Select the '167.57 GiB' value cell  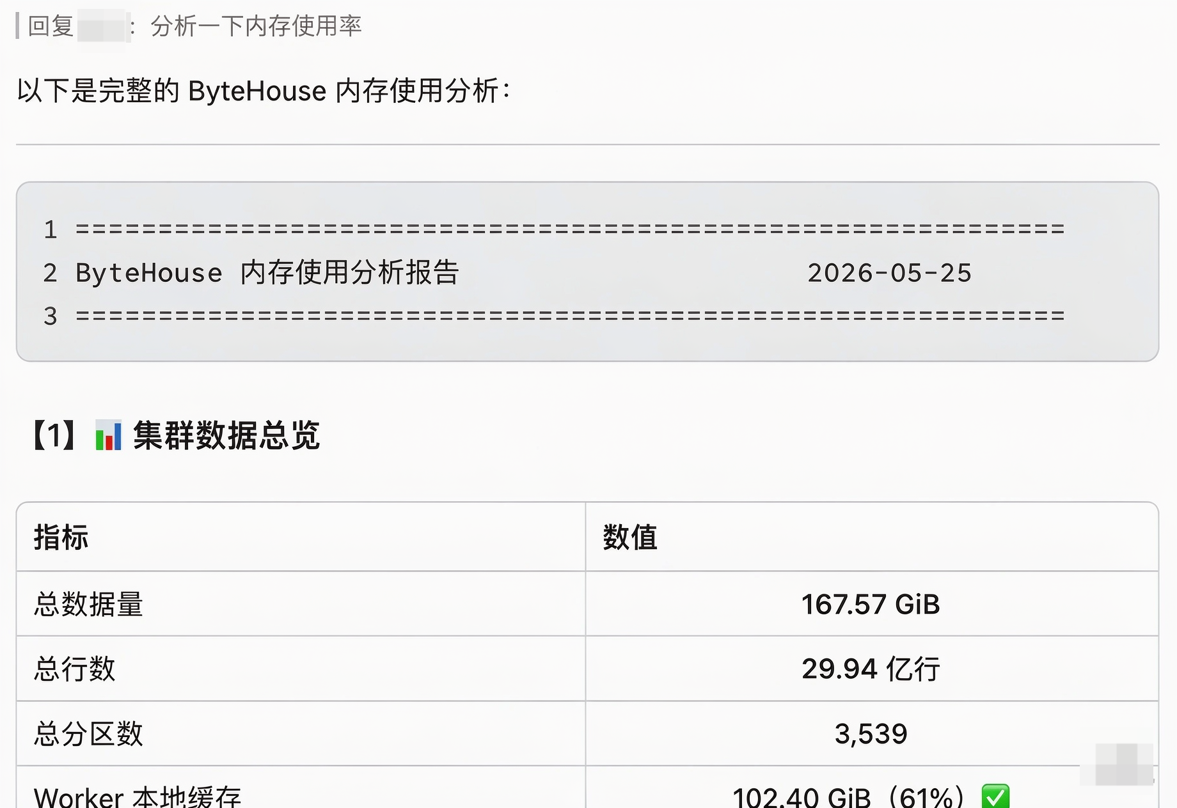[x=871, y=604]
